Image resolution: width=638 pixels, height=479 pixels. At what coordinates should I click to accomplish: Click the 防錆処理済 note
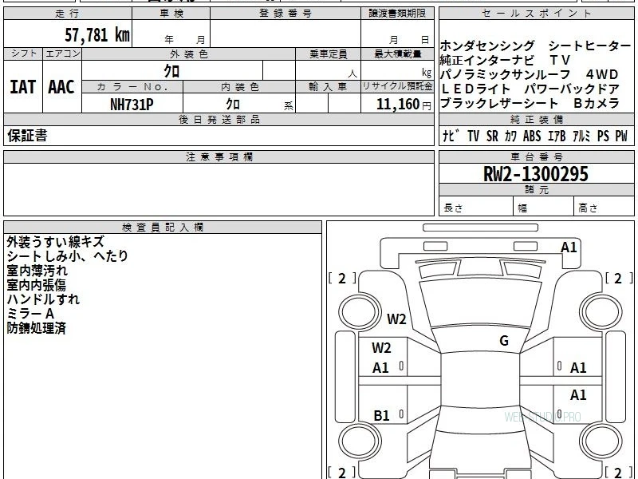[36, 328]
